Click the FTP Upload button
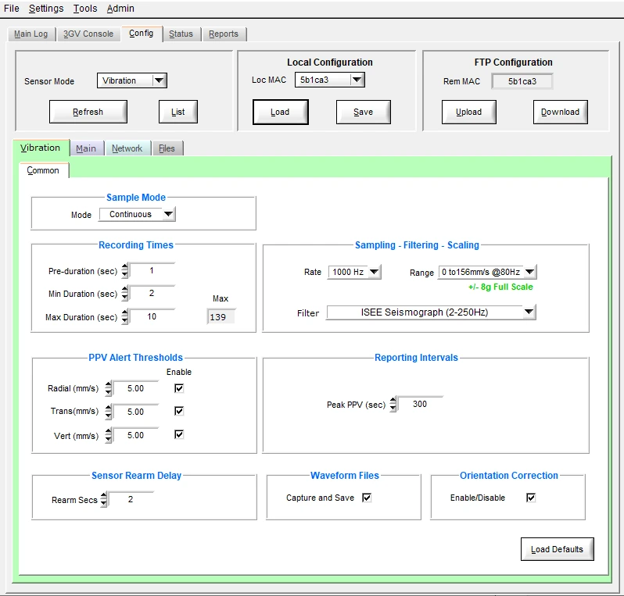Screen dimensions: 624x596 tap(469, 112)
